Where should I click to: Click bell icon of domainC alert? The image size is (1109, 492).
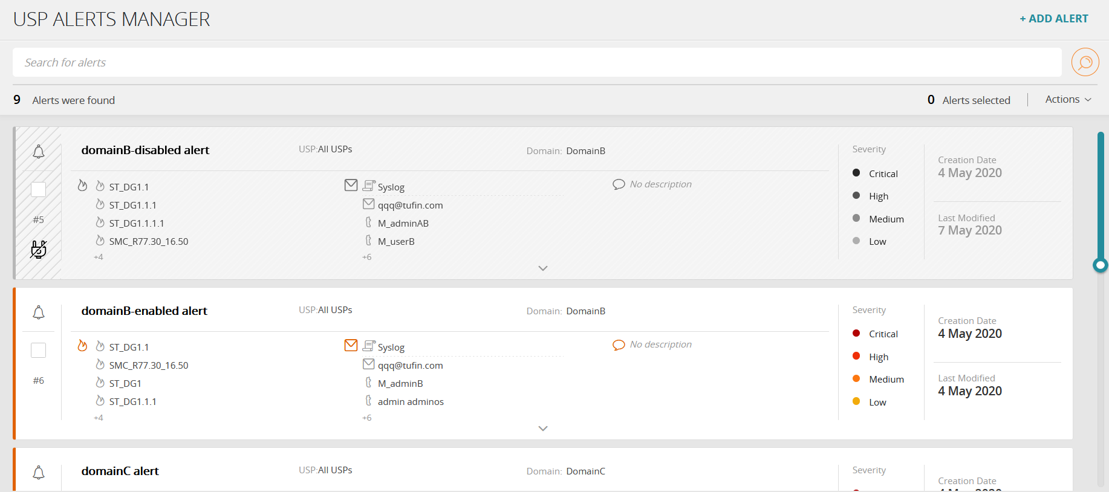[x=39, y=473]
